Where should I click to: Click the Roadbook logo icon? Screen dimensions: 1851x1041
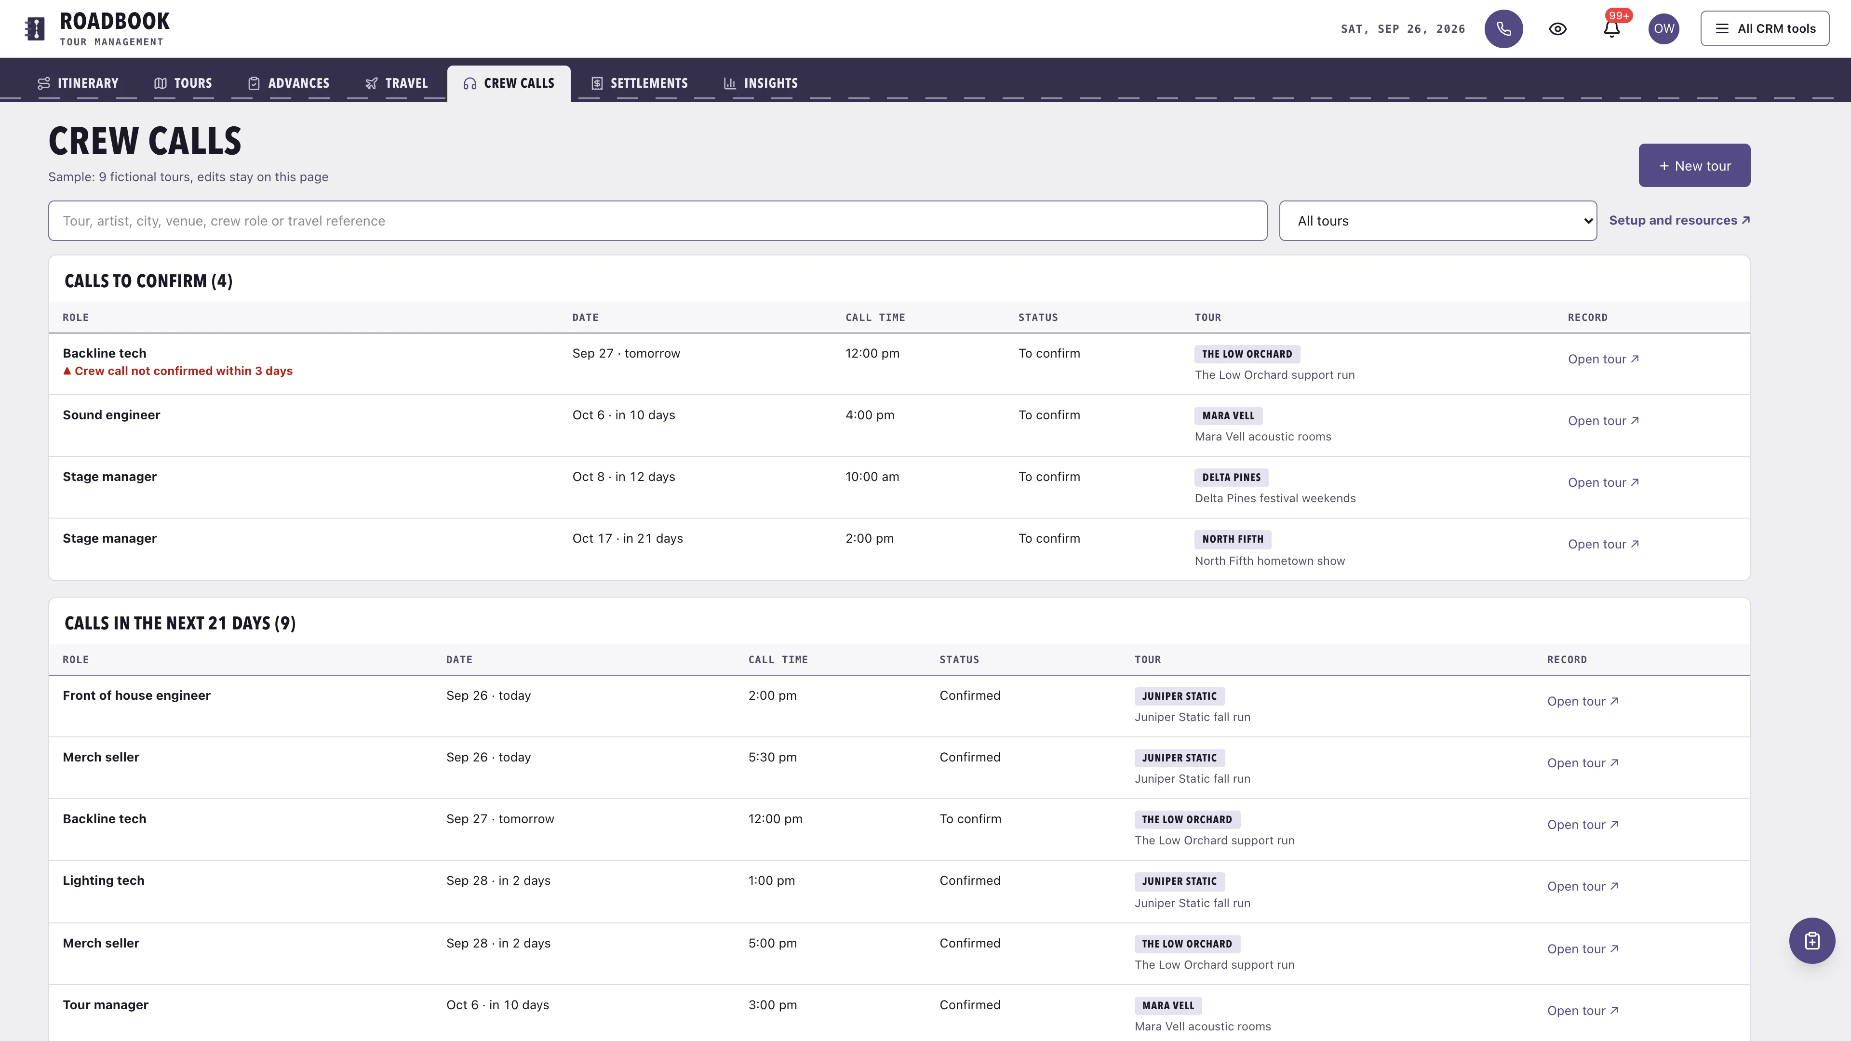(x=35, y=29)
